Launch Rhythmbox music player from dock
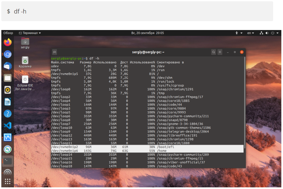 click(8, 90)
